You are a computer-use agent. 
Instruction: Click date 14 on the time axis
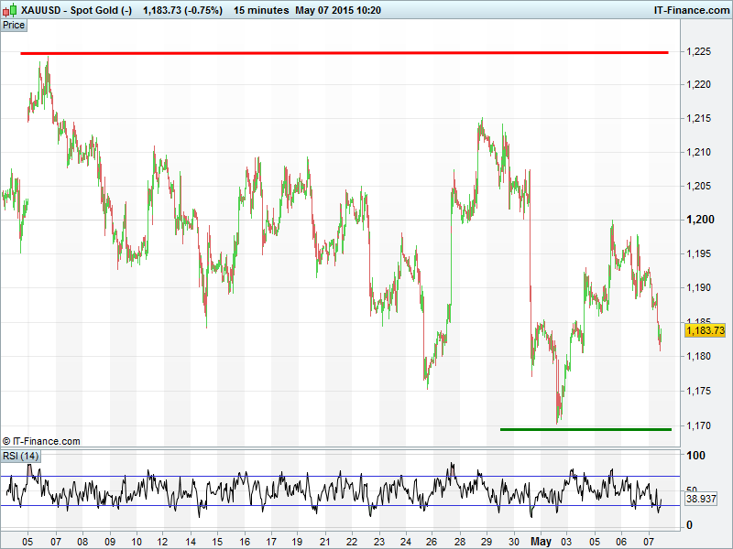tap(191, 540)
